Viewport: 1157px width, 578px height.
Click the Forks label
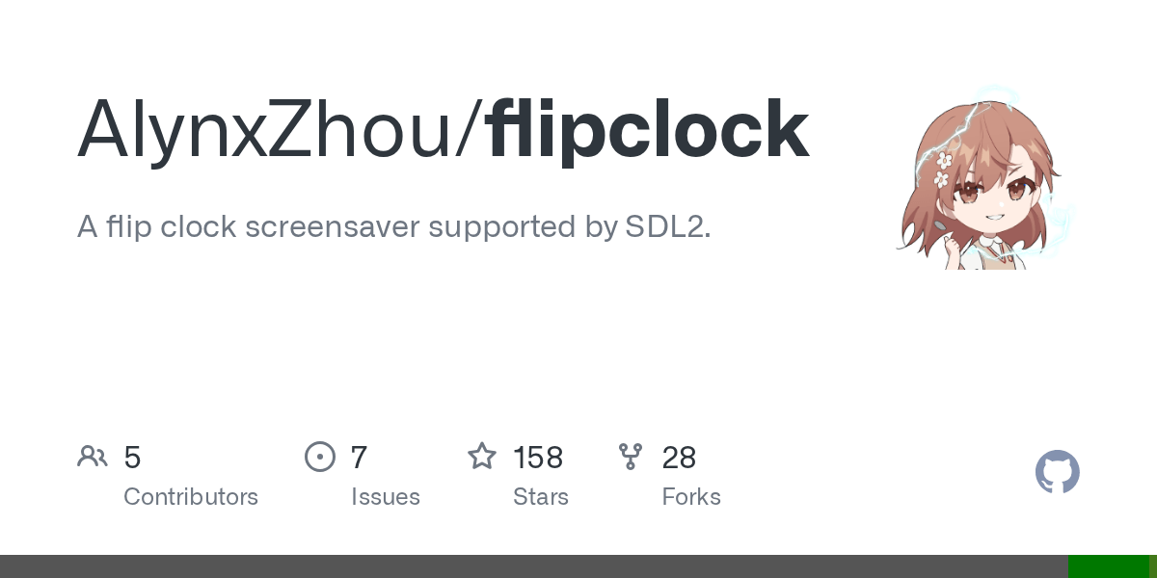click(691, 497)
